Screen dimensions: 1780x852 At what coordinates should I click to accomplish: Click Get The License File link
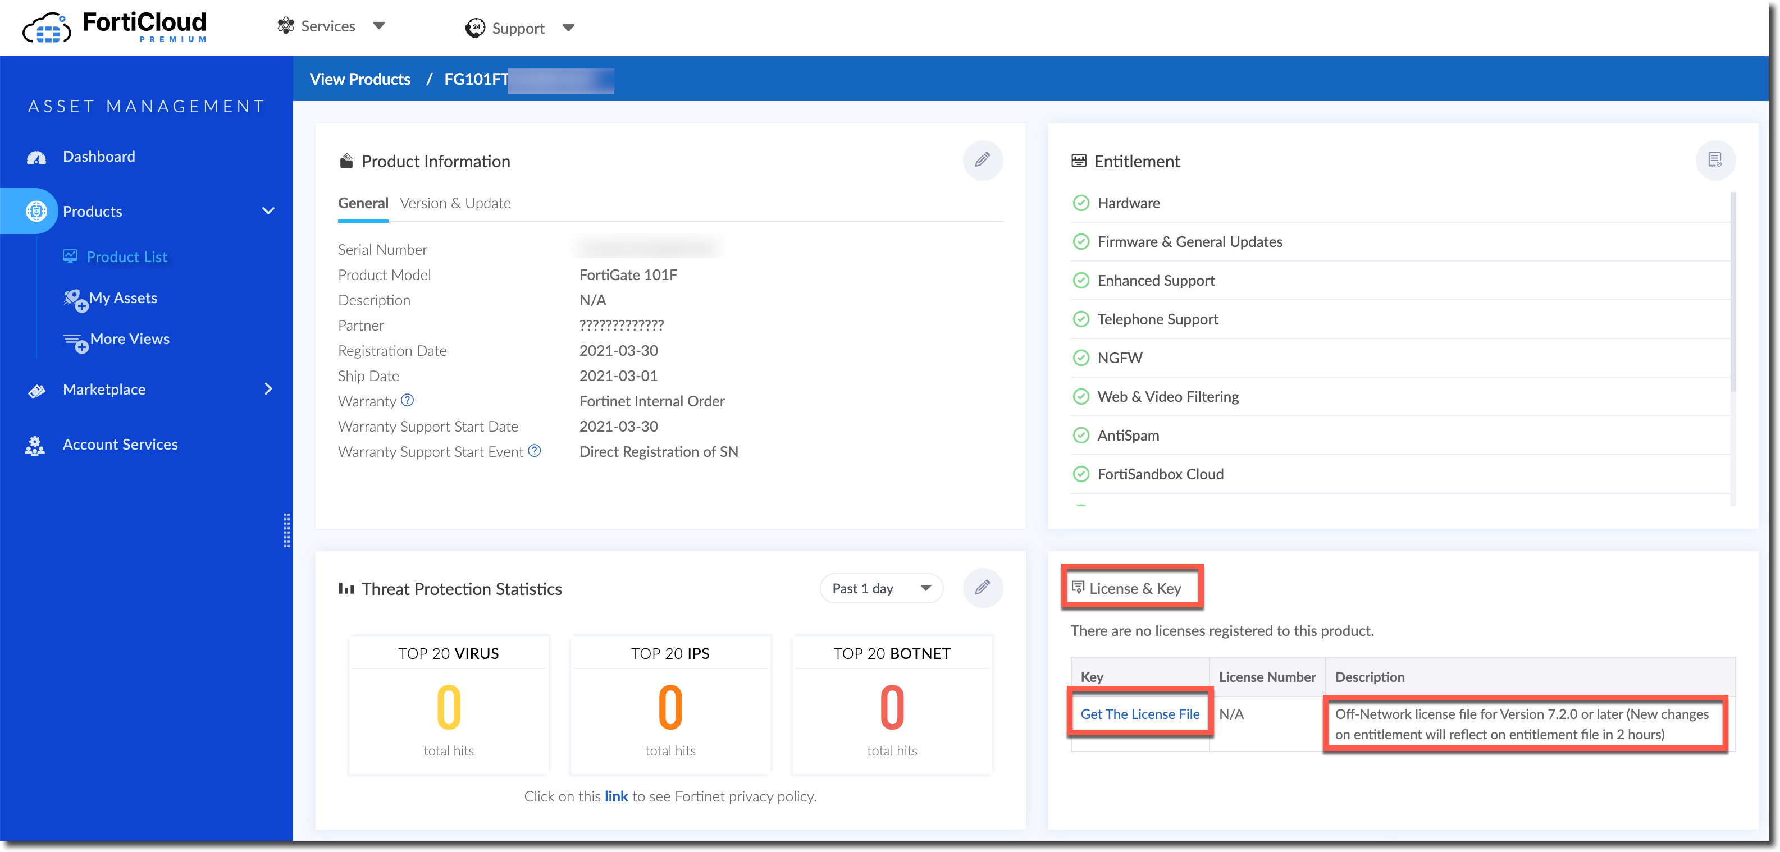point(1139,714)
